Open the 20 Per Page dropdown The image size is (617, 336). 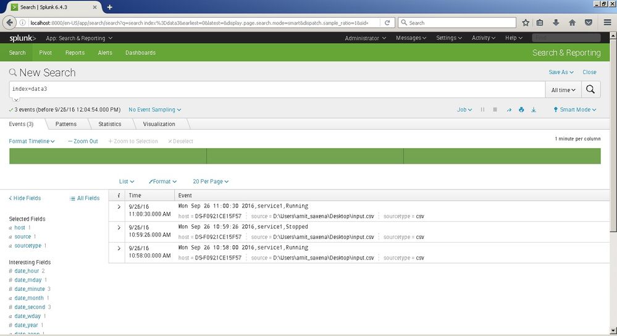(211, 182)
